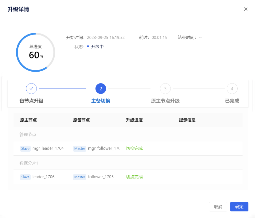Open the 原主节点升级 step label
The height and width of the screenshot is (218, 255).
[165, 101]
